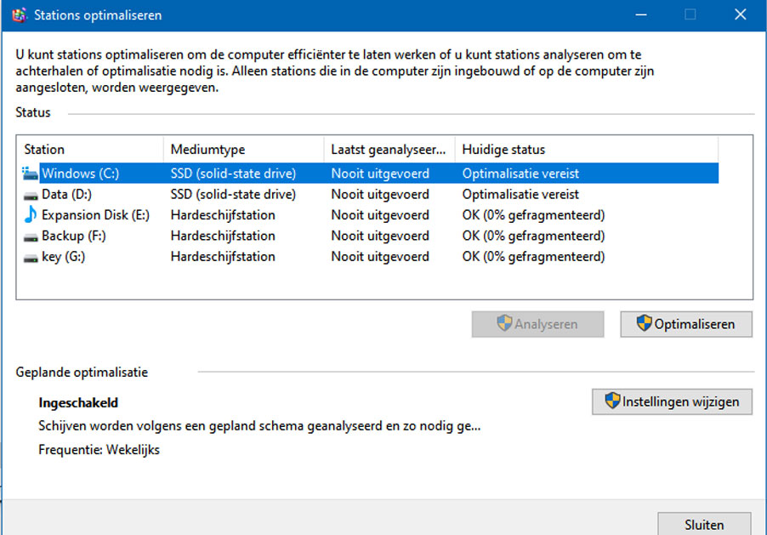Minimize the Stations optimaliseren window

click(641, 15)
